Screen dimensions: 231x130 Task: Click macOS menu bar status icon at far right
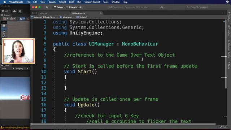[x=227, y=2]
